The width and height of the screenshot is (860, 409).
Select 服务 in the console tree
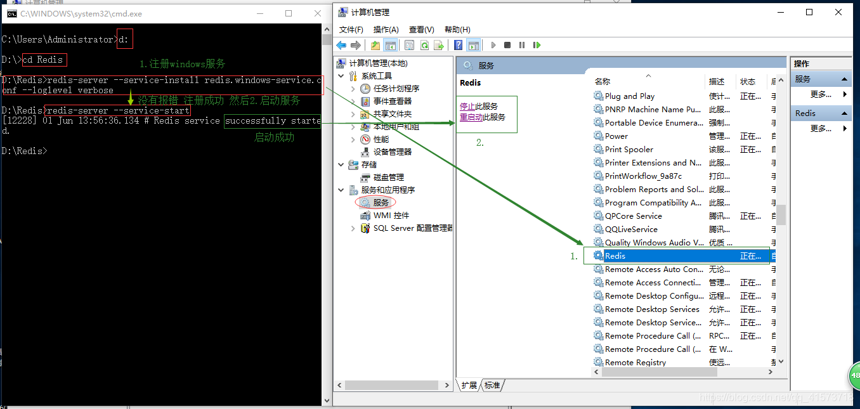[381, 202]
